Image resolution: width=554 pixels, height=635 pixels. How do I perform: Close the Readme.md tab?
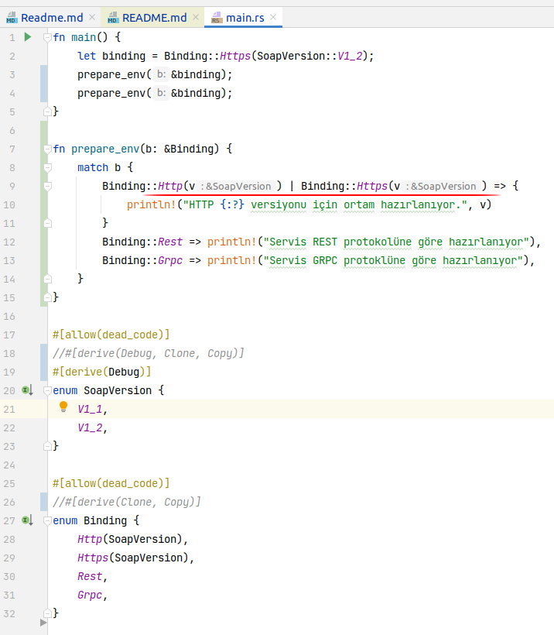pos(92,17)
